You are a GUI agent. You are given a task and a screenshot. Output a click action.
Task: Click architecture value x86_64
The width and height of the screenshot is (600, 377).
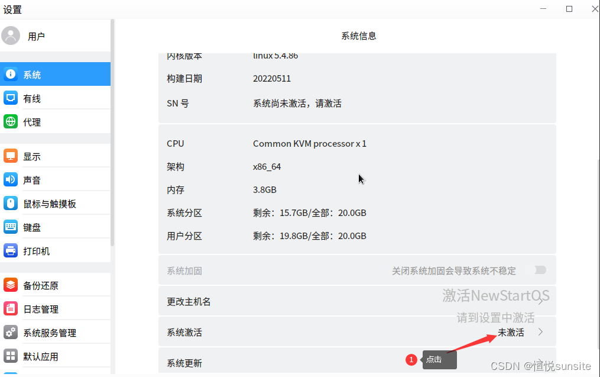point(267,167)
